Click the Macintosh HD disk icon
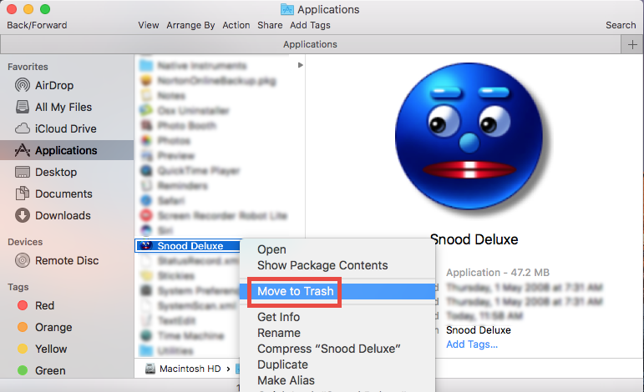 (150, 369)
